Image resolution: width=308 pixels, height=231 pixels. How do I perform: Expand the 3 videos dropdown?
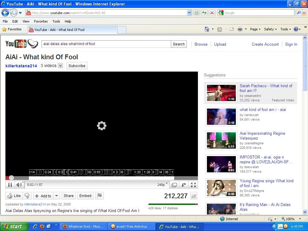(60, 66)
